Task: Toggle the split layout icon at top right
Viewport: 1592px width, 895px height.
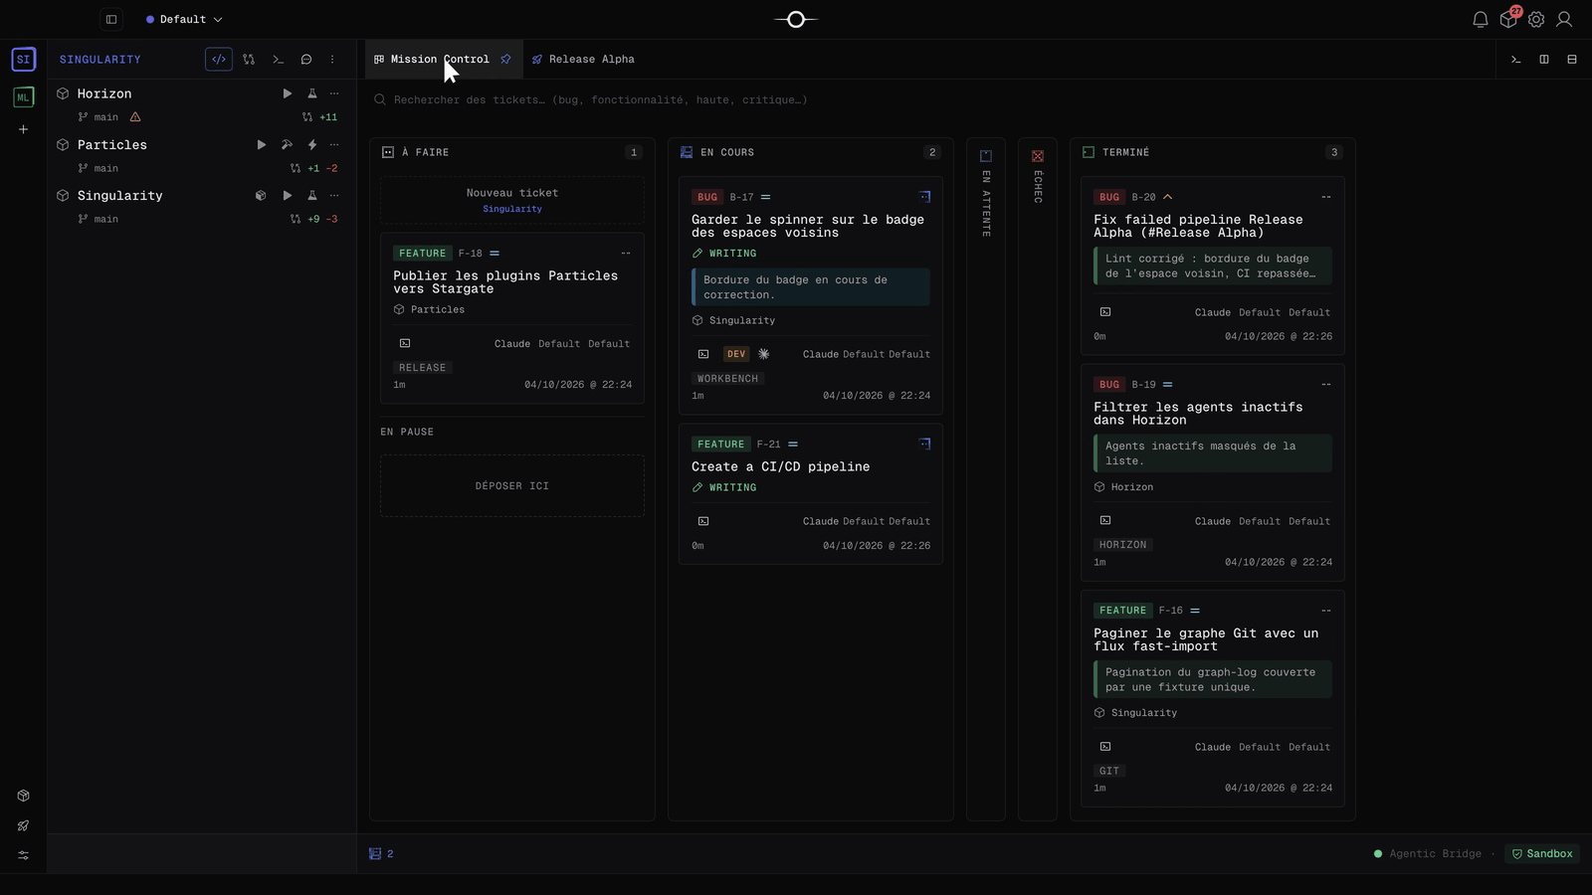Action: click(1544, 60)
